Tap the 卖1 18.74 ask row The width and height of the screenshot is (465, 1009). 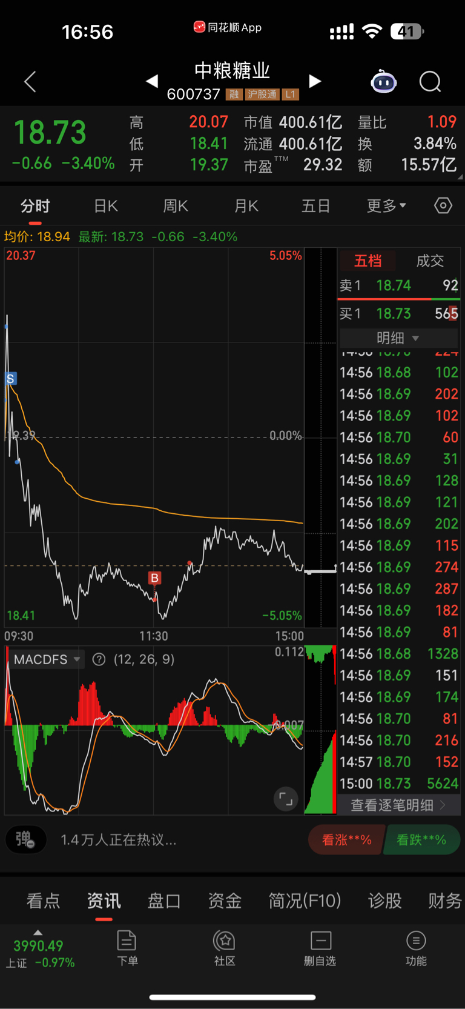coord(398,285)
